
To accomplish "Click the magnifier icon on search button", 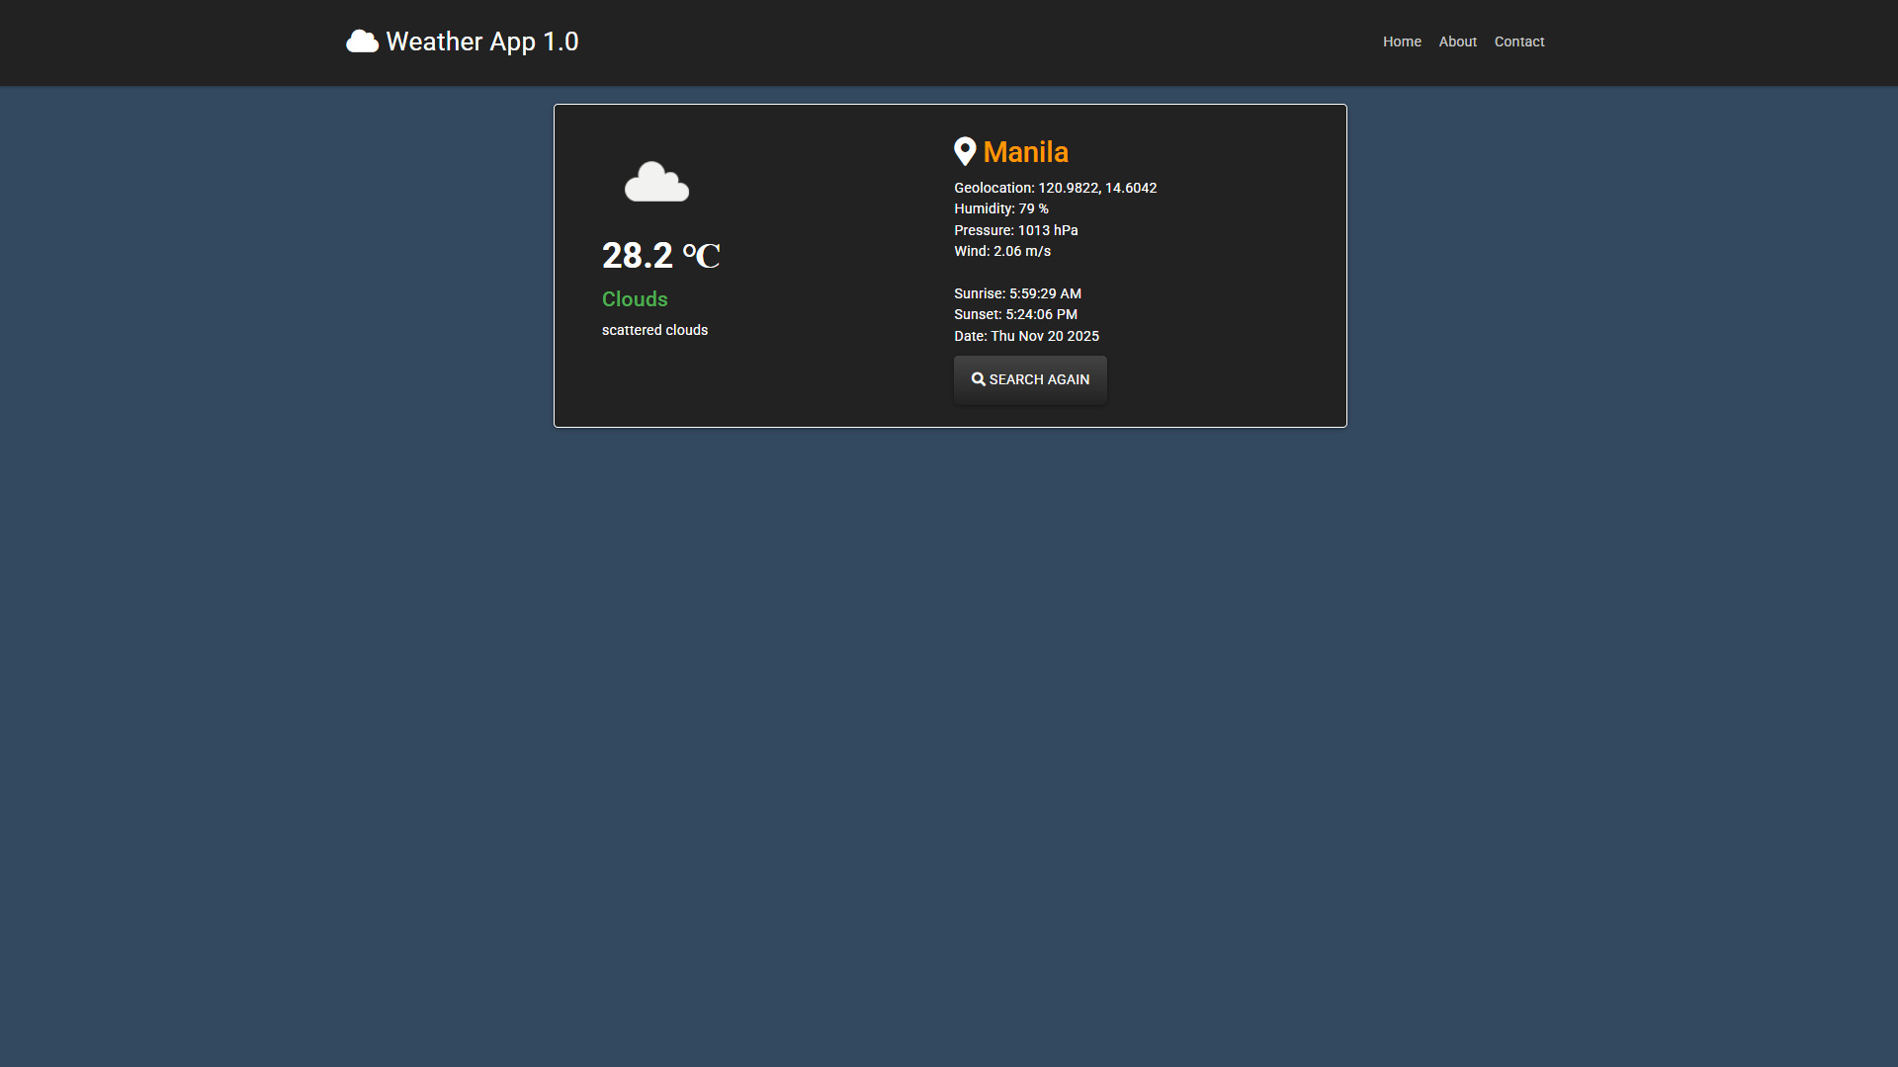I will [978, 379].
